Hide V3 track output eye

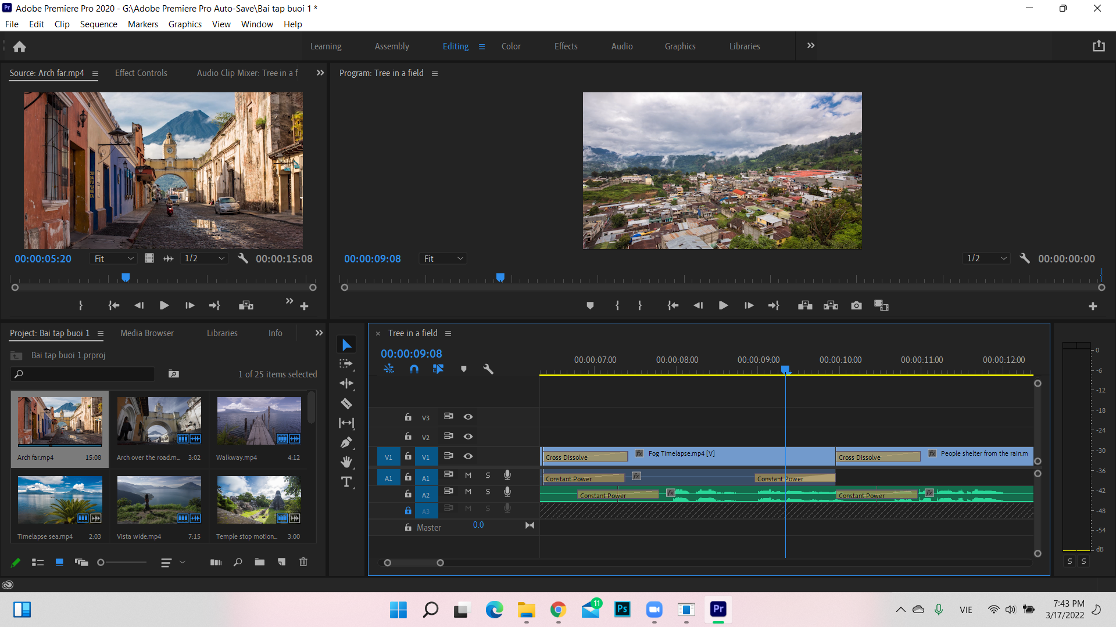point(468,417)
